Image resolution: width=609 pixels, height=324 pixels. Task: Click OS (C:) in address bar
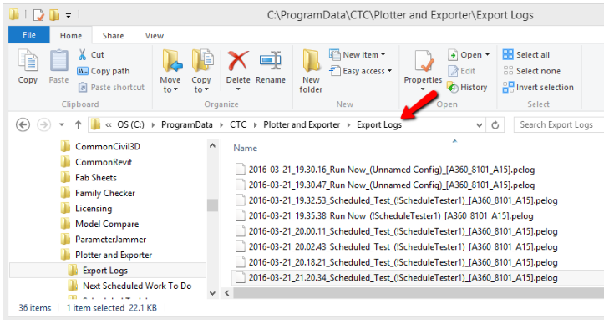pyautogui.click(x=131, y=124)
